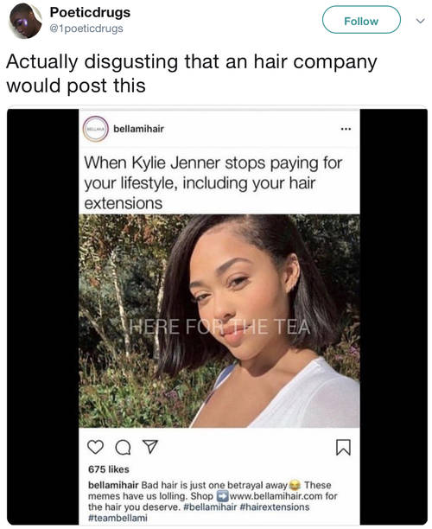Open the embedded post photo
432x529 pixels.
pyautogui.click(x=219, y=321)
